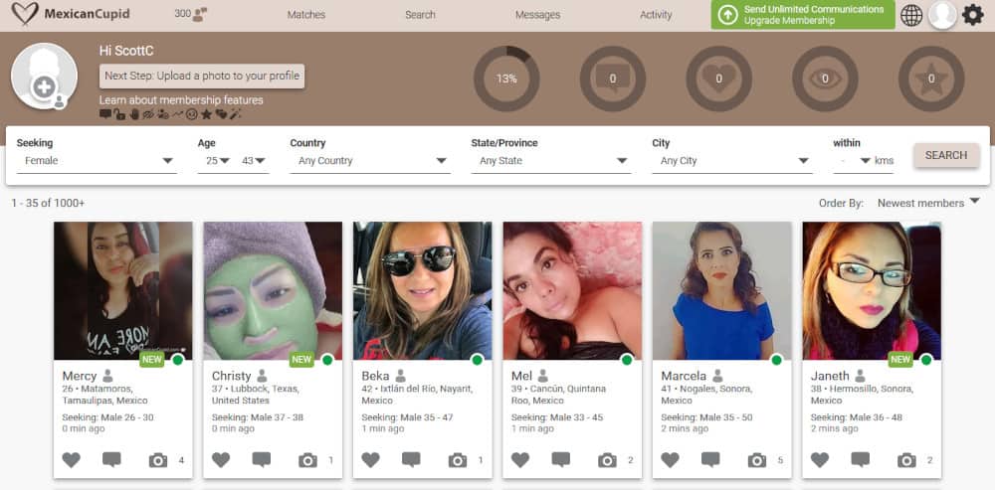Click the membership feature icons row

coord(170,114)
